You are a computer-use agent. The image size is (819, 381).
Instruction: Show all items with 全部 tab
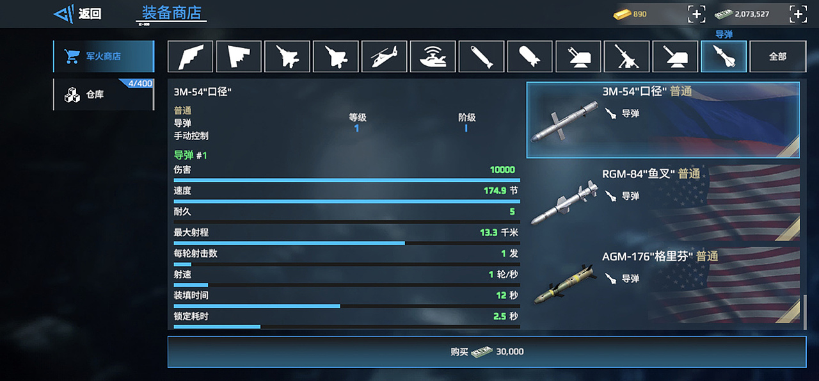pyautogui.click(x=777, y=56)
